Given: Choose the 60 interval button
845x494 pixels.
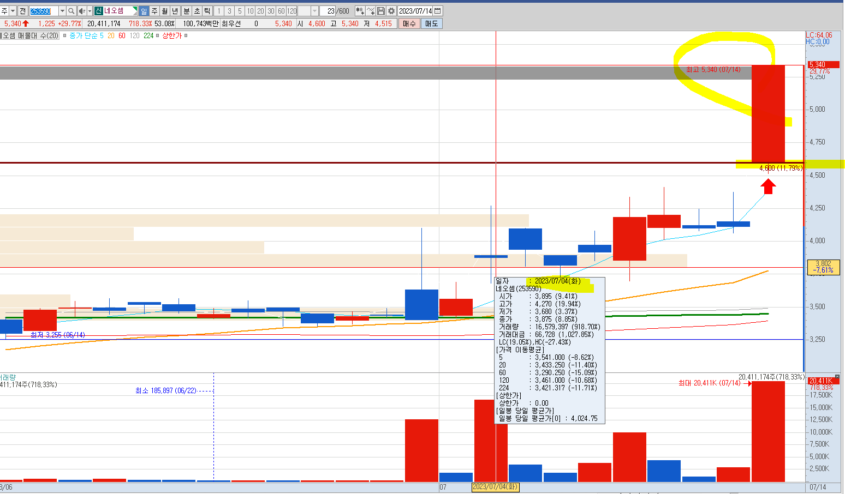Looking at the screenshot, I should [x=281, y=11].
